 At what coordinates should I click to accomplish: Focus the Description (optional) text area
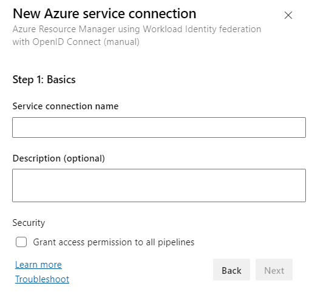[159, 185]
